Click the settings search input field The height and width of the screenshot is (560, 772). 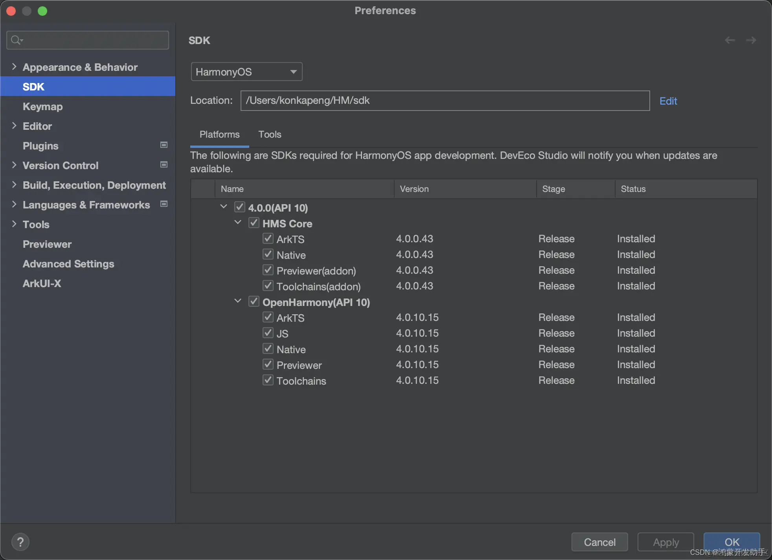(88, 40)
